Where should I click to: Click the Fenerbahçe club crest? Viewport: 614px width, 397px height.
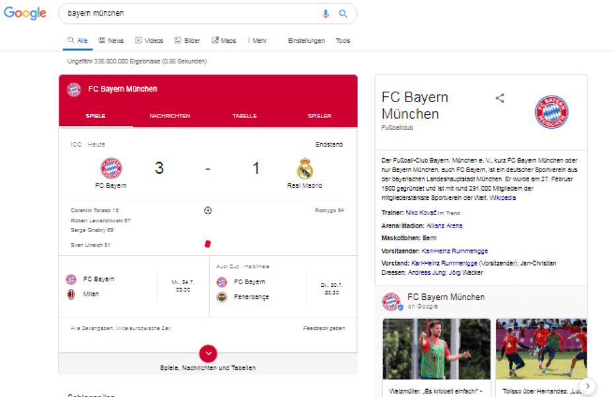coord(222,297)
